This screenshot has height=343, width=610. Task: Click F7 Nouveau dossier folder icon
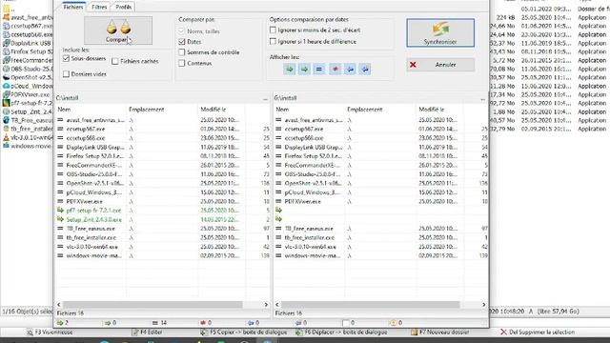point(414,333)
